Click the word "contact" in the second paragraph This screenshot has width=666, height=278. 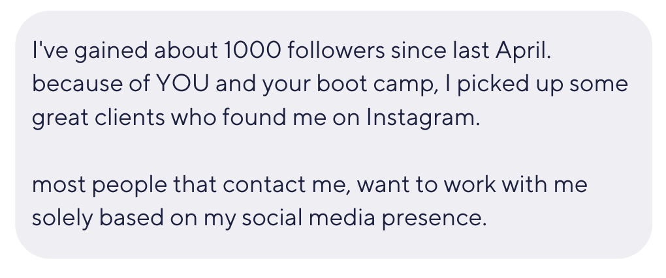click(264, 185)
